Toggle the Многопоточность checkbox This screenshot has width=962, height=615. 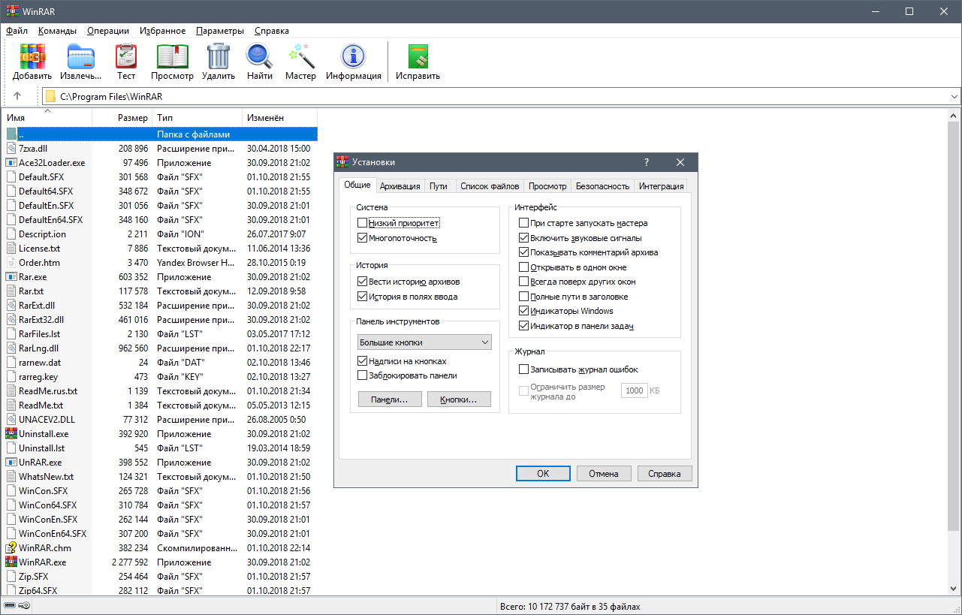coord(363,238)
